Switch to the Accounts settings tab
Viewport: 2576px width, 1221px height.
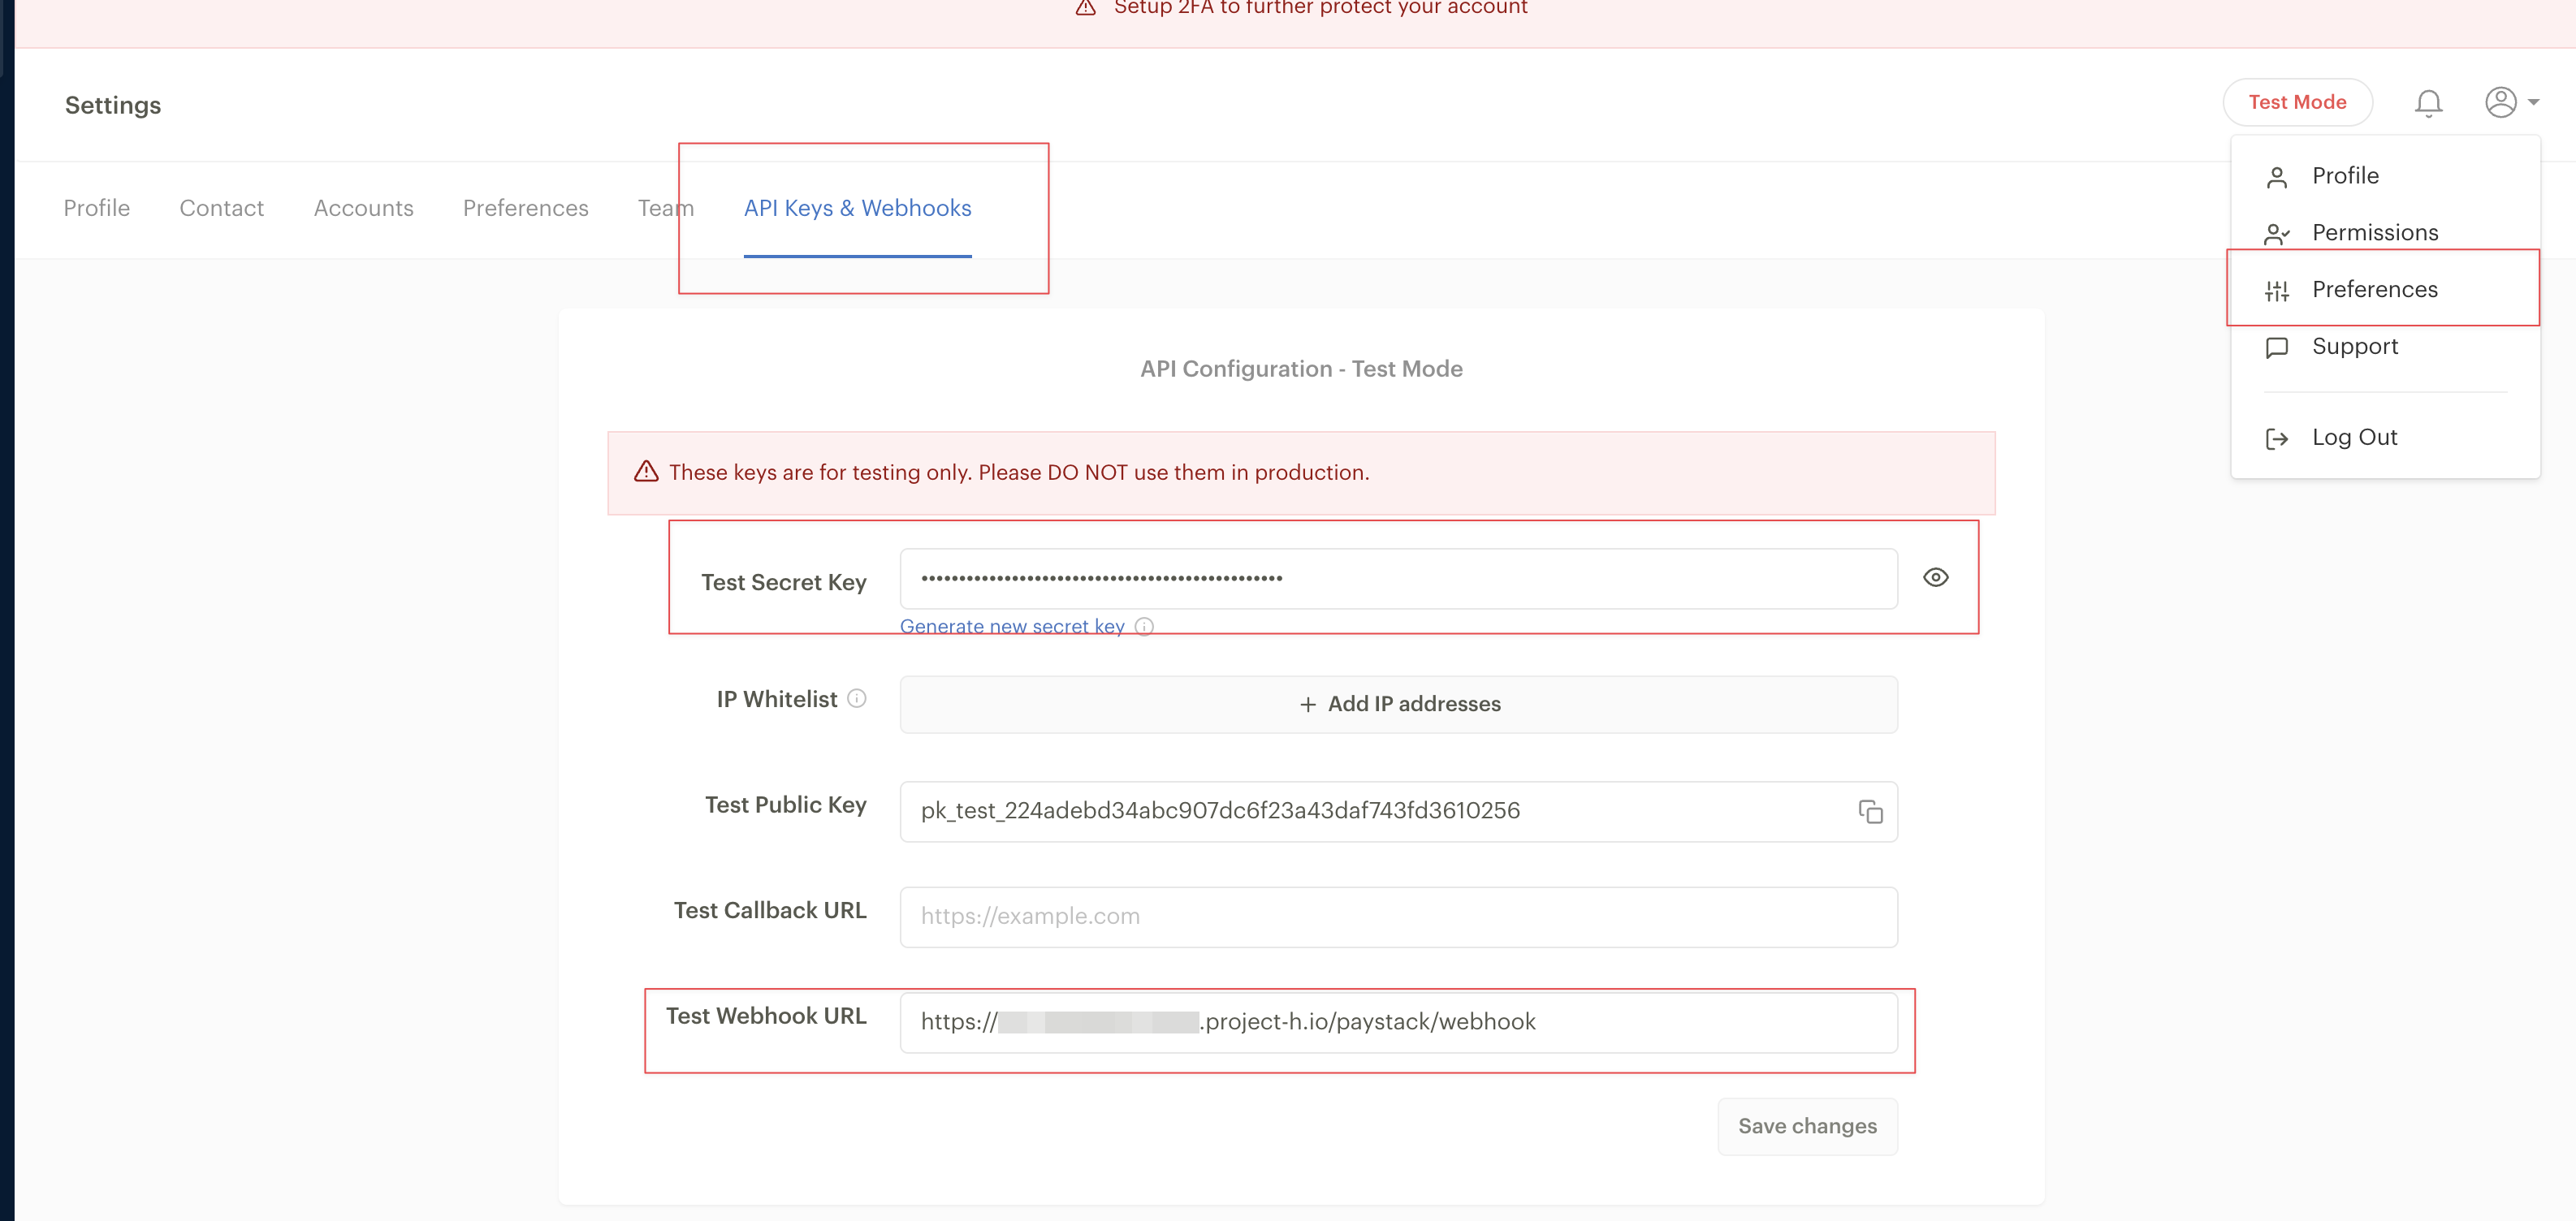(x=363, y=208)
